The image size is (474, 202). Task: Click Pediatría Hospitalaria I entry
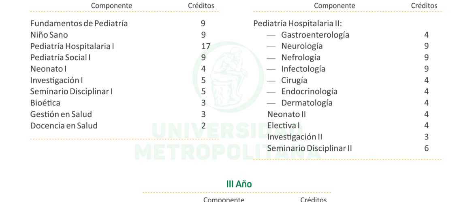click(72, 46)
